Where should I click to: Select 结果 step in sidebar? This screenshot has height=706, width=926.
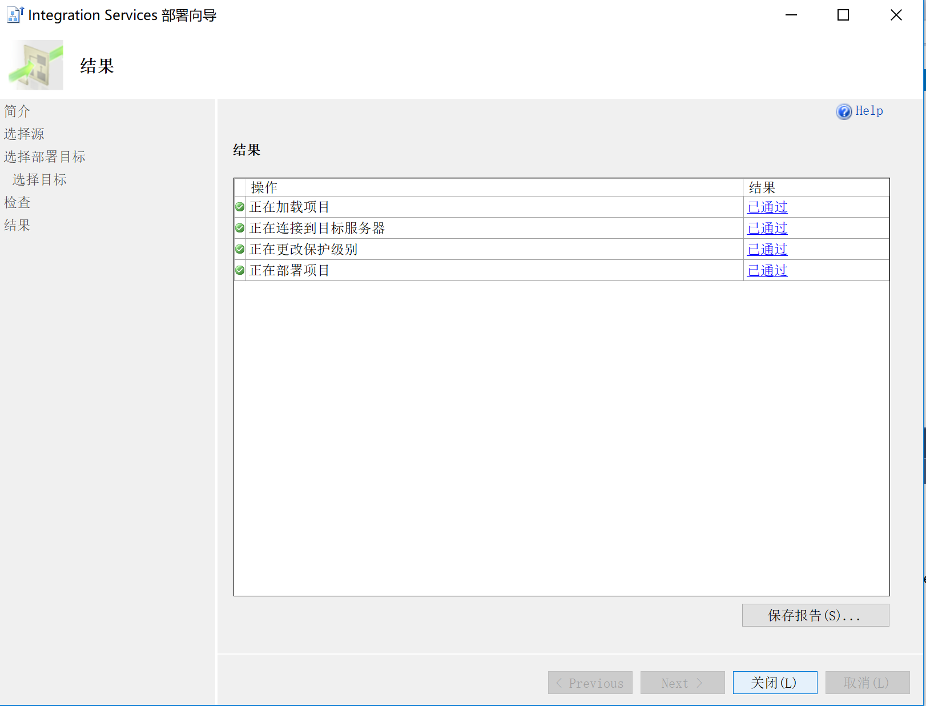17,225
